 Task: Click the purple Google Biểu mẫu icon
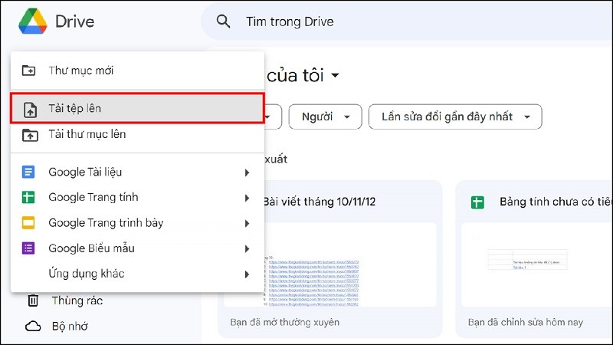[x=28, y=248]
